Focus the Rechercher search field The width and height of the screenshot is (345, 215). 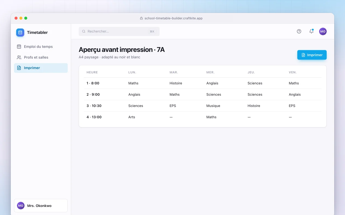coord(119,31)
